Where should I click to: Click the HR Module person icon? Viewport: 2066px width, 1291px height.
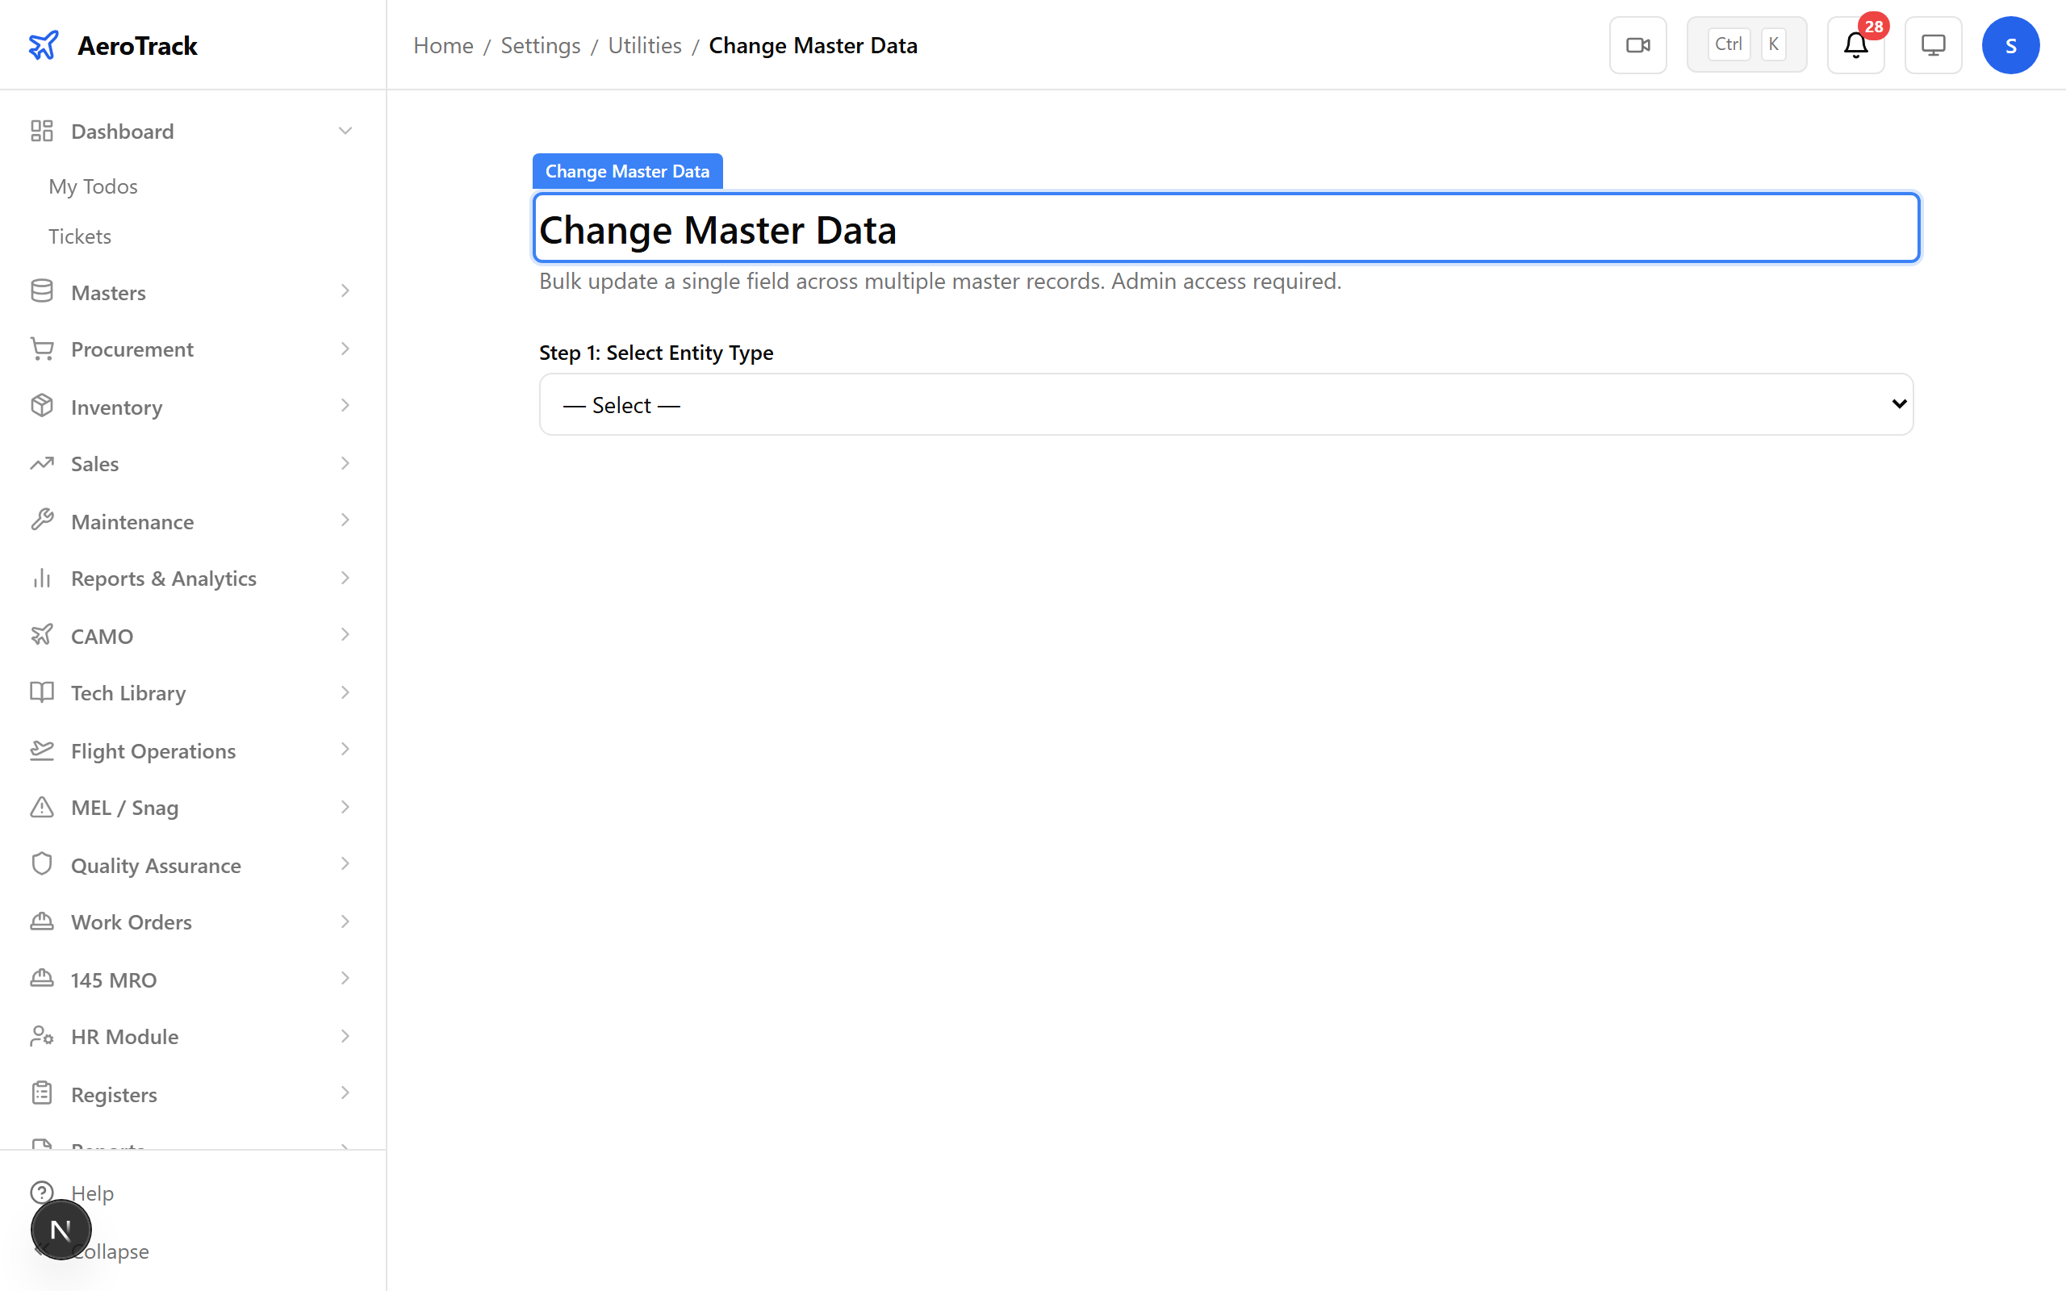[43, 1036]
